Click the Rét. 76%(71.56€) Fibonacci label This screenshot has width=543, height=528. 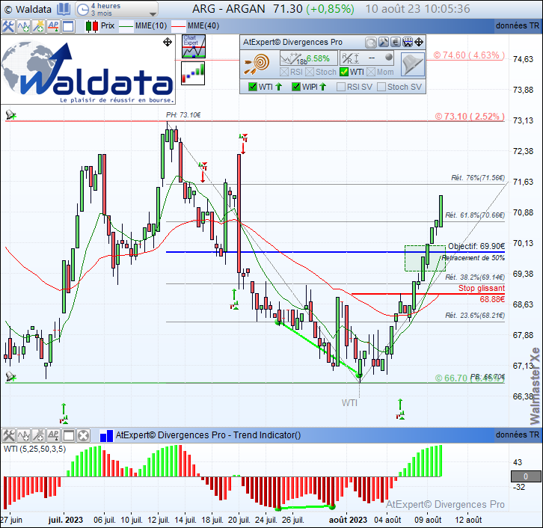478,177
